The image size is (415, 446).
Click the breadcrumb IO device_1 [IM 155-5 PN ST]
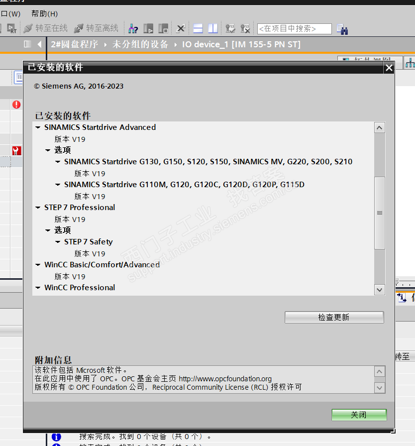(x=241, y=44)
